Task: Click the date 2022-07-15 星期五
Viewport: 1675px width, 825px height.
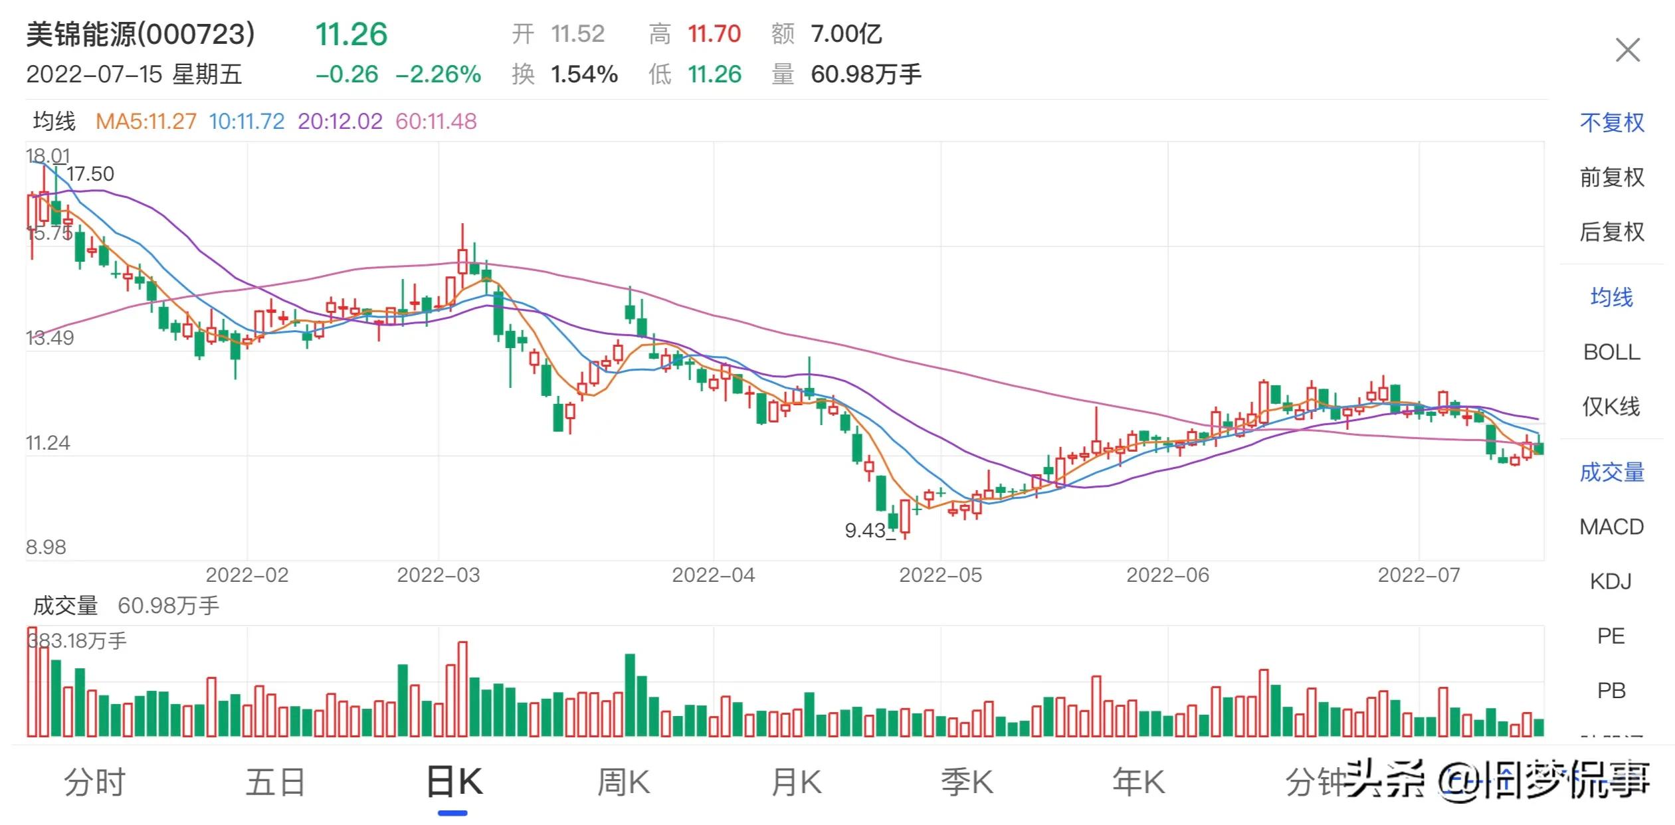Action: (x=134, y=74)
